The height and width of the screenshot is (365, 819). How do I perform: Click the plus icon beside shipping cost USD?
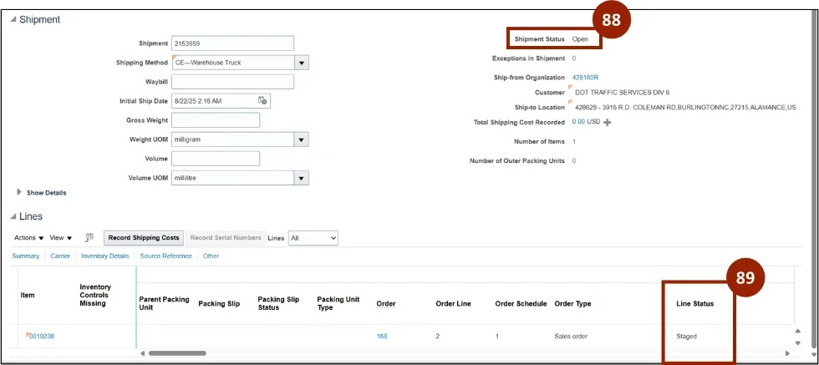click(608, 122)
